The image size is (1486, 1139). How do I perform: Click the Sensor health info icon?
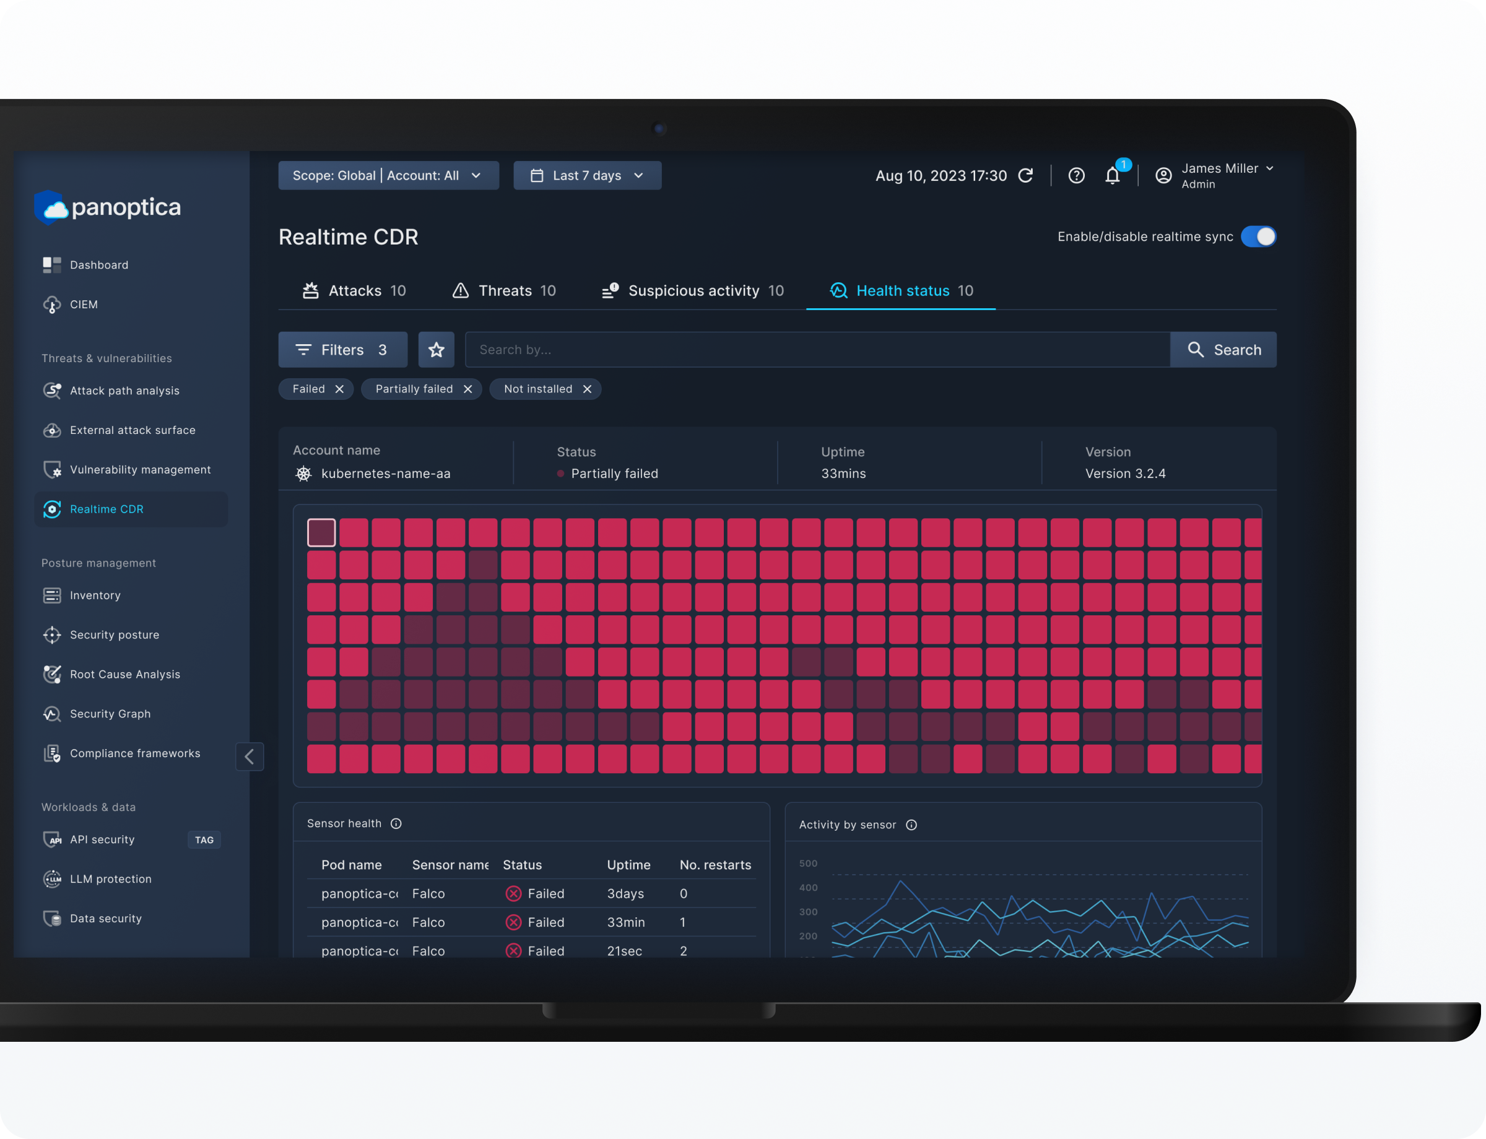tap(396, 824)
